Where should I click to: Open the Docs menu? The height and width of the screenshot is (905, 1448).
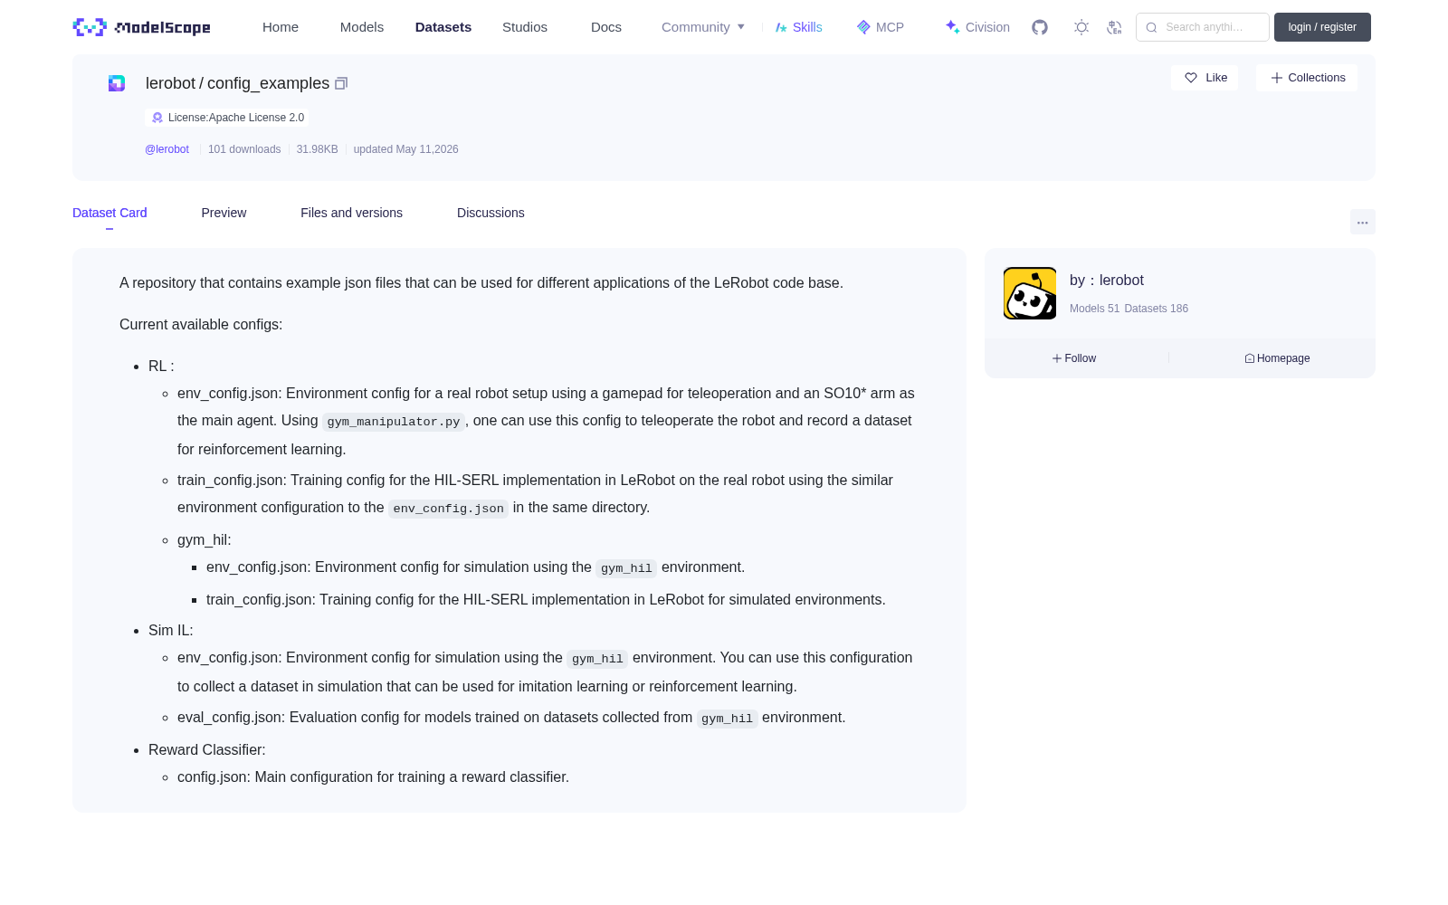click(606, 27)
